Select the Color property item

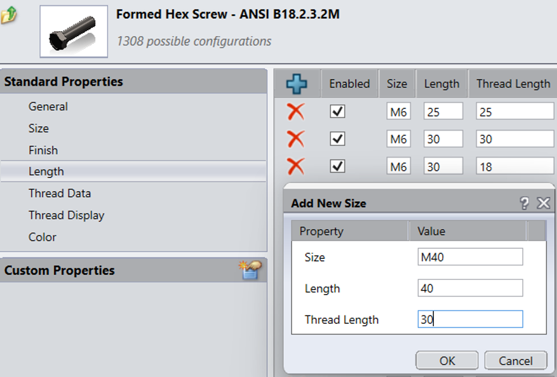pos(43,237)
